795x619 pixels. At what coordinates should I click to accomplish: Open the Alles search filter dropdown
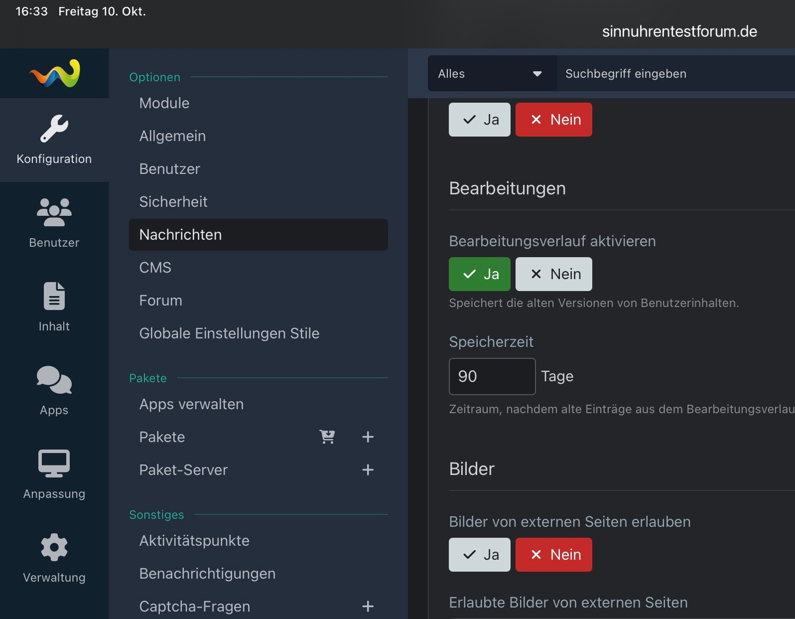(491, 74)
